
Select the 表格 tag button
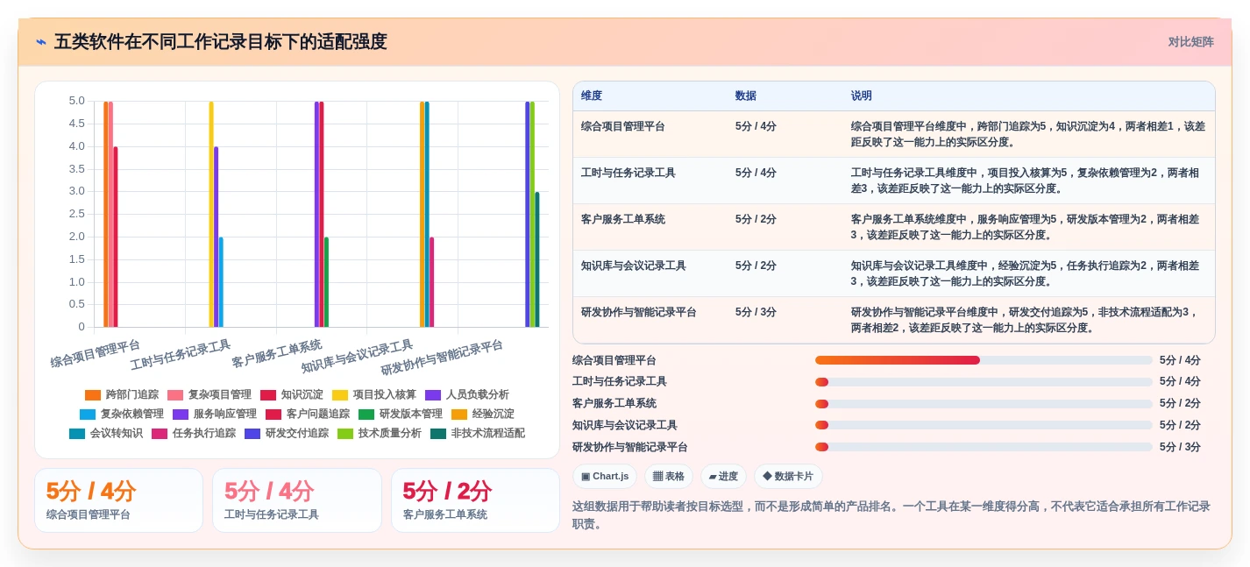(669, 477)
